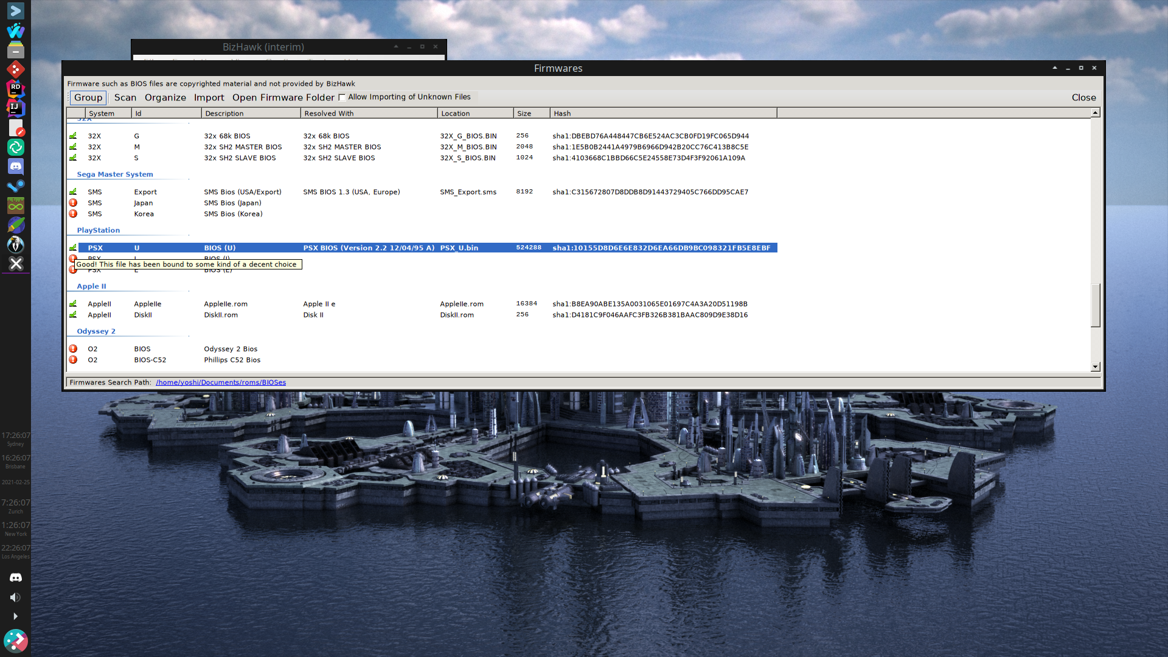Click Scan in the firmware toolbar
Image resolution: width=1168 pixels, height=657 pixels.
125,97
